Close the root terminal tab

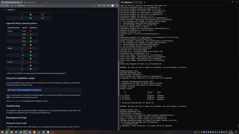[x=141, y=2]
